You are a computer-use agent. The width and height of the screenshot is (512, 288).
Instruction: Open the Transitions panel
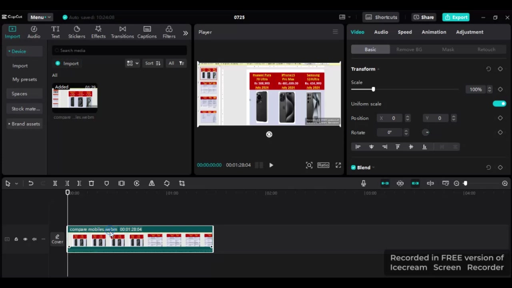click(x=122, y=32)
